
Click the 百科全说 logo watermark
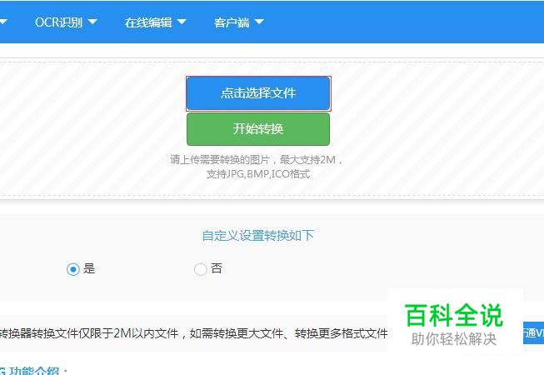tap(453, 315)
